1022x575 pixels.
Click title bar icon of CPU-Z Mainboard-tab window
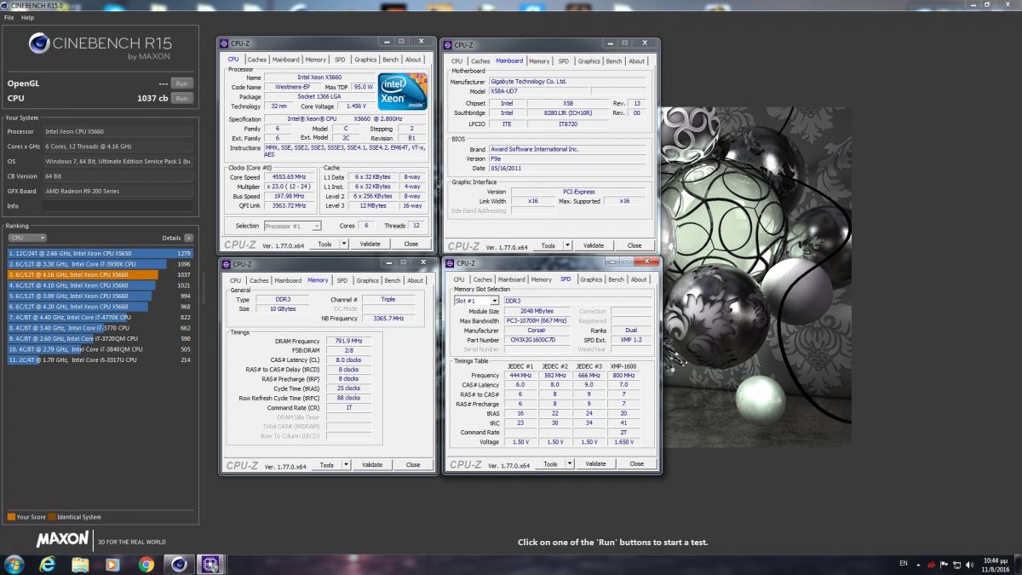448,45
